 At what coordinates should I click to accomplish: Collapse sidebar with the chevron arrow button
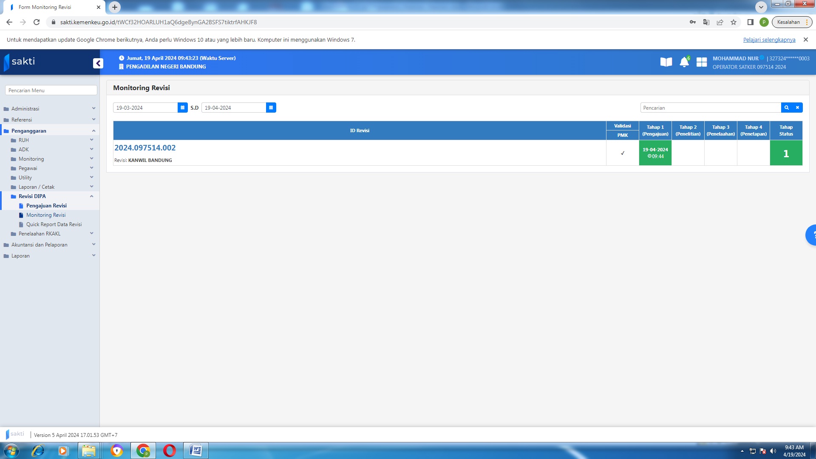tap(98, 63)
